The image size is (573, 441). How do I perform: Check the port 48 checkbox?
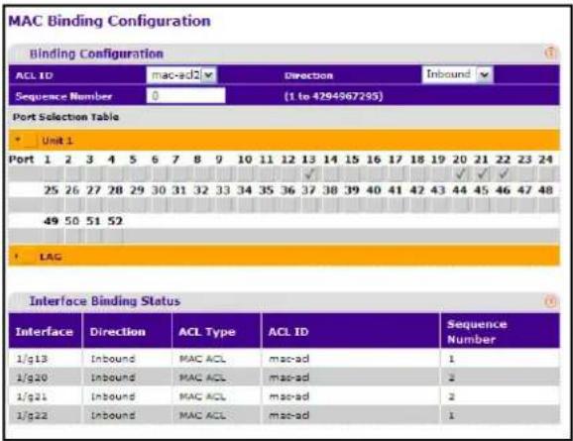point(547,205)
